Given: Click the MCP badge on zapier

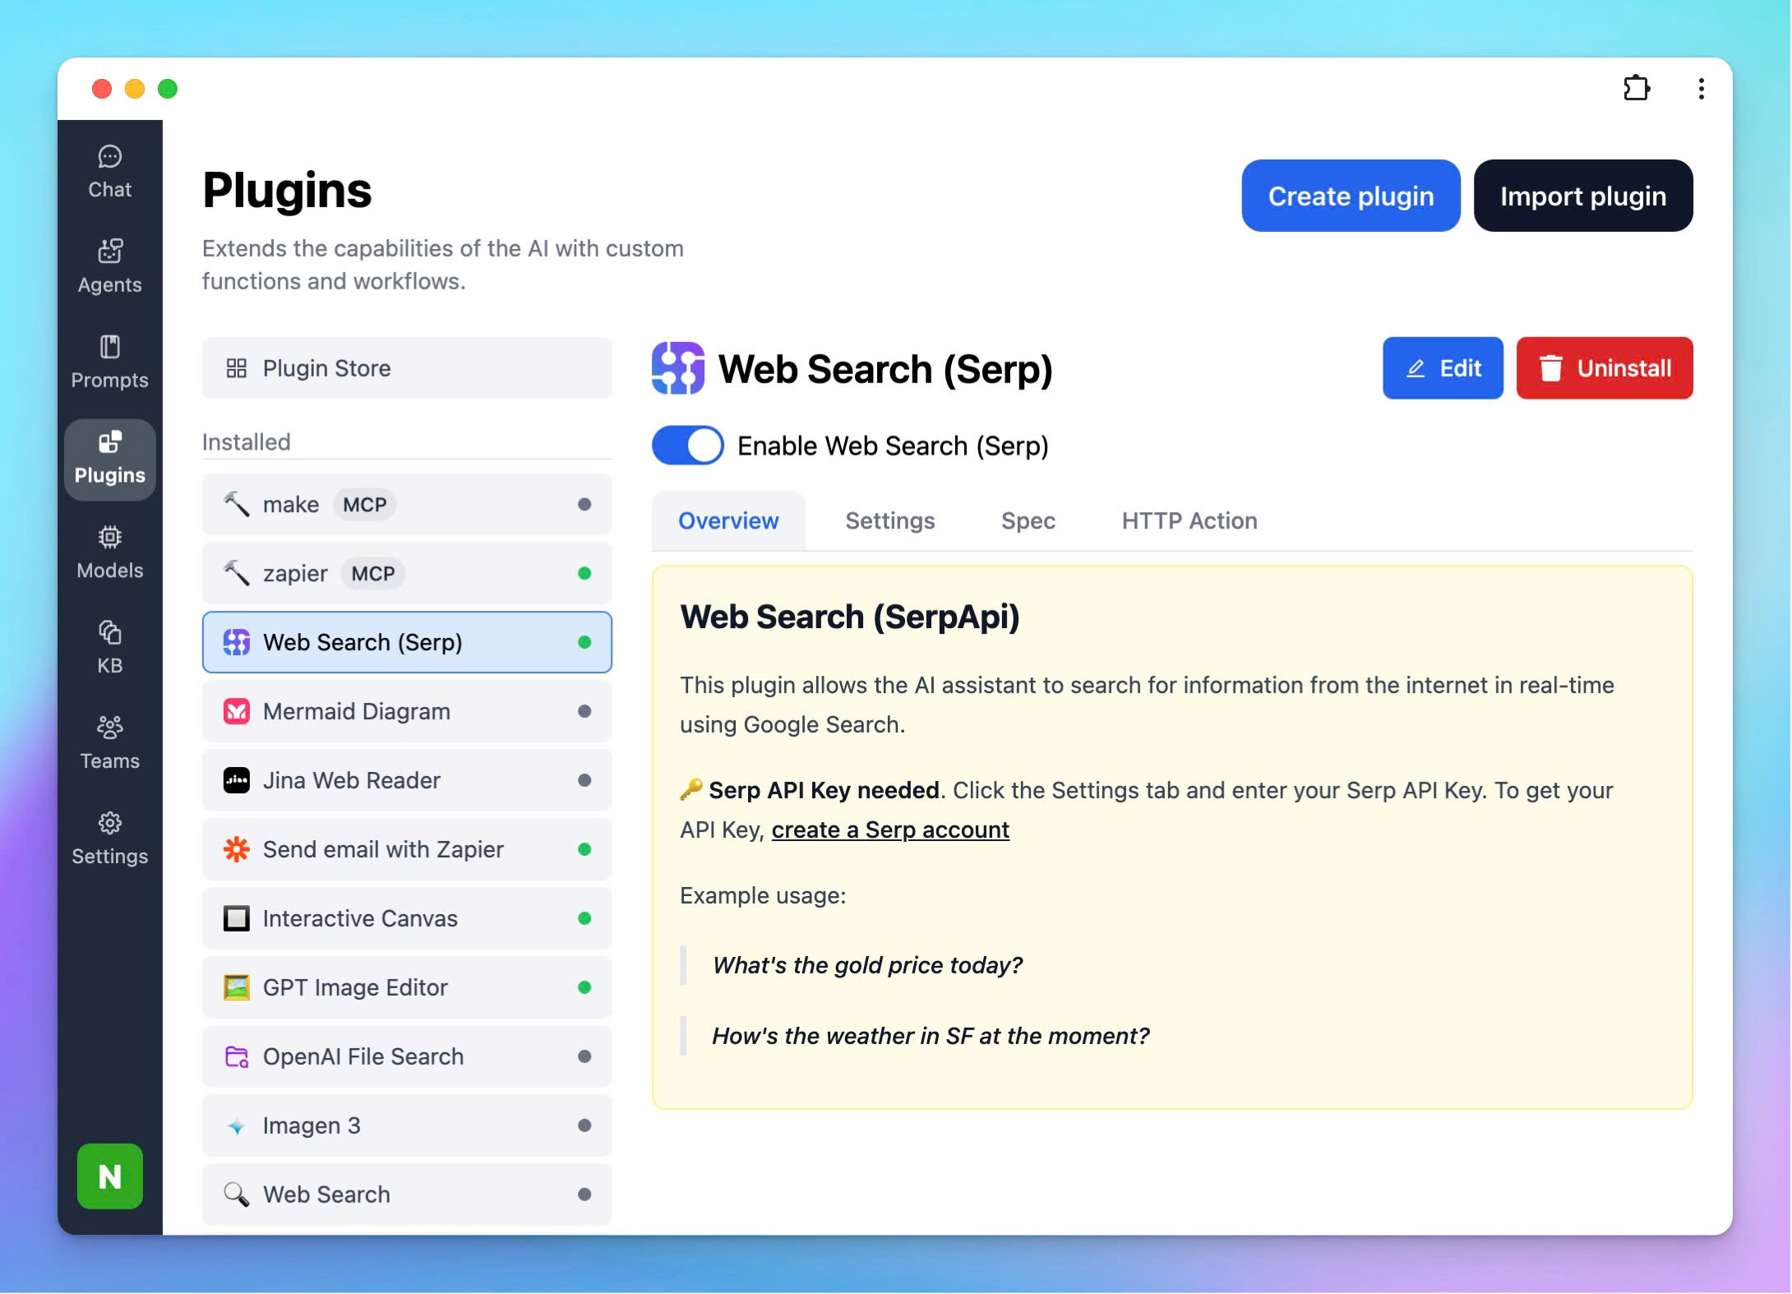Looking at the screenshot, I should click(373, 574).
